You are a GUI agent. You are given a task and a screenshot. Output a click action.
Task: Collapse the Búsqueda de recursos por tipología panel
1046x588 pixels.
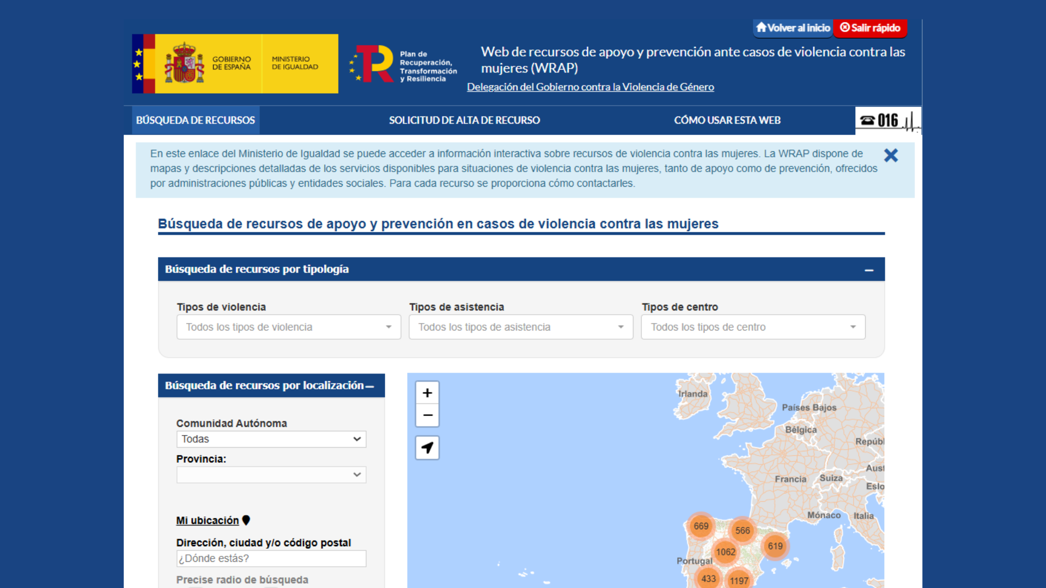(x=869, y=270)
